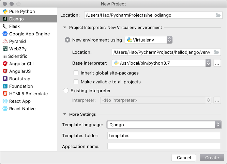Click the React Native icon
This screenshot has width=227, height=164.
[x=5, y=109]
